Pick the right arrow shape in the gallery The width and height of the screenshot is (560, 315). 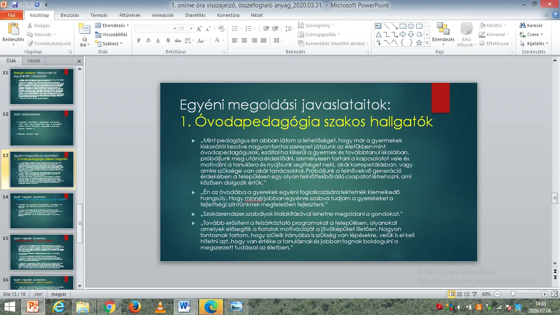pos(403,34)
